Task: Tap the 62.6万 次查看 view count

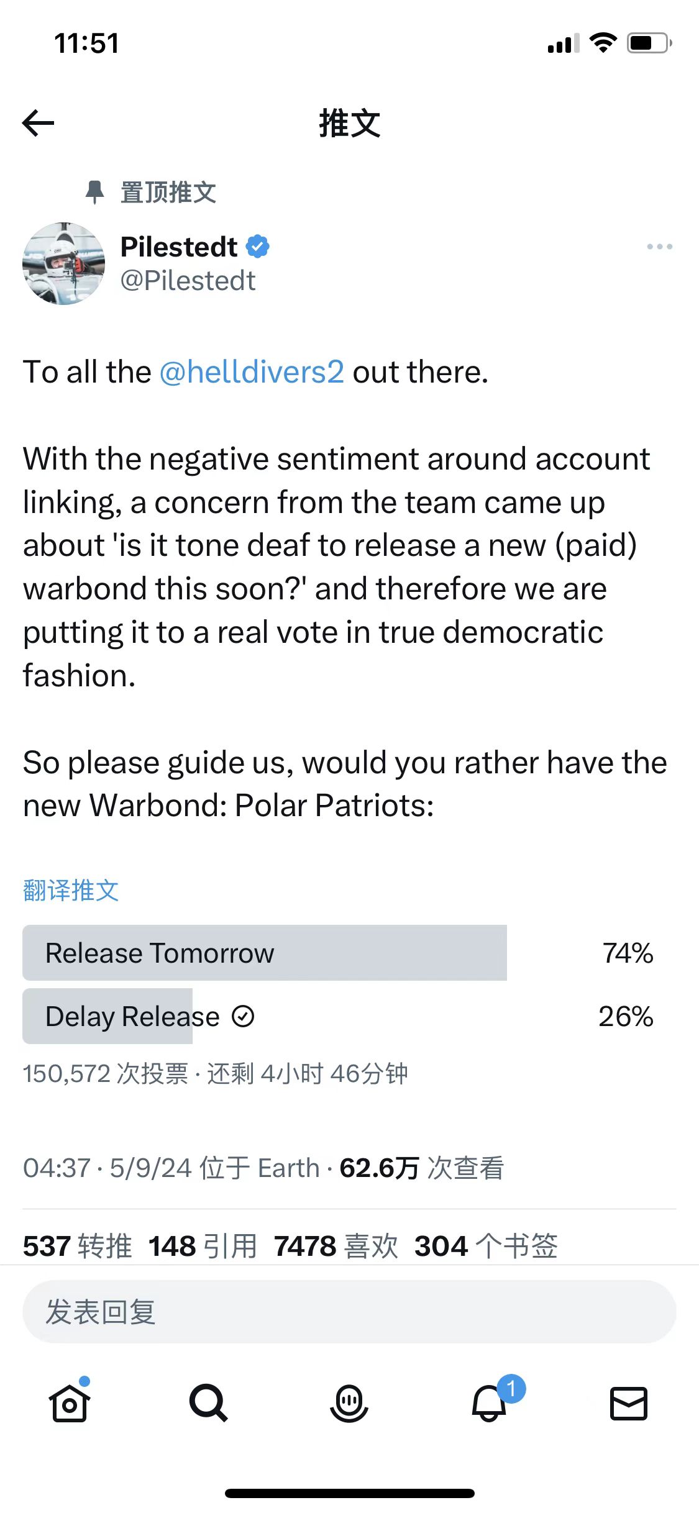Action: [x=421, y=1168]
